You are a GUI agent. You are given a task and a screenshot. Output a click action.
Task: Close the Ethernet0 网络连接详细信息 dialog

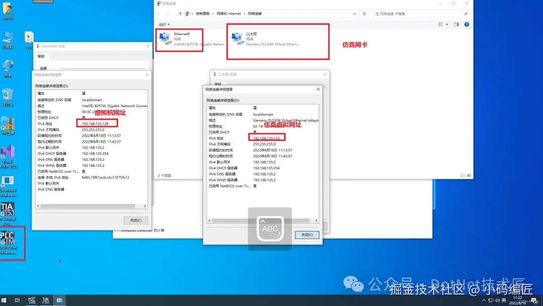point(147,75)
